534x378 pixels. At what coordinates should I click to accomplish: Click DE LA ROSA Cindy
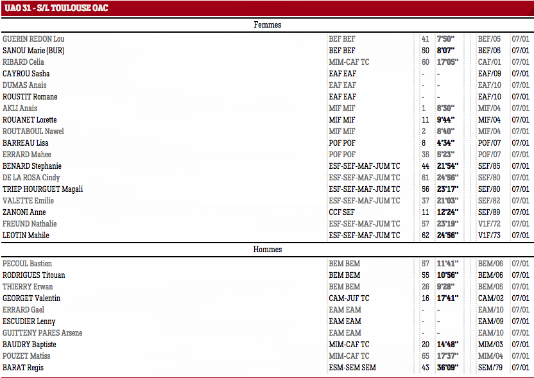tap(31, 178)
